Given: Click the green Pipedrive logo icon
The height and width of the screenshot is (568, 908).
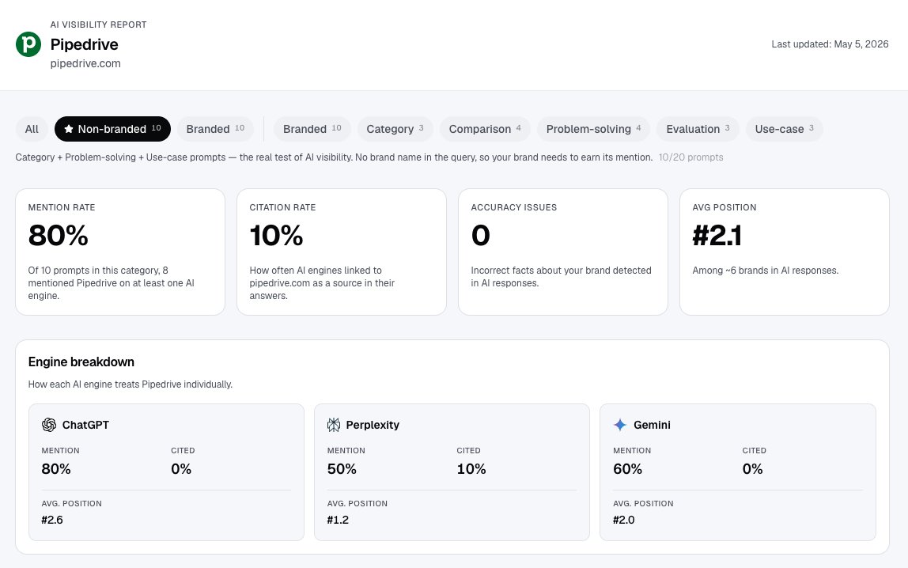Looking at the screenshot, I should pos(28,44).
